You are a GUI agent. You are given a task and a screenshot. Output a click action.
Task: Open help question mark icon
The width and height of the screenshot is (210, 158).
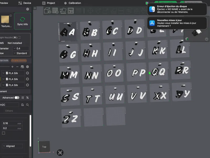[207, 39]
